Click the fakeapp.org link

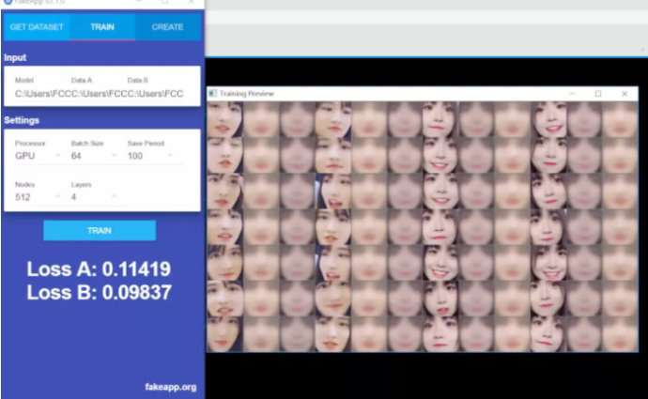click(171, 387)
